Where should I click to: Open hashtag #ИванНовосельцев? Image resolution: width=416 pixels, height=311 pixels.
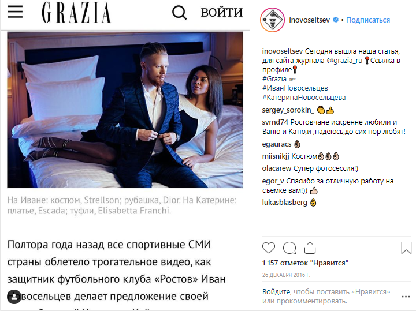(295, 88)
